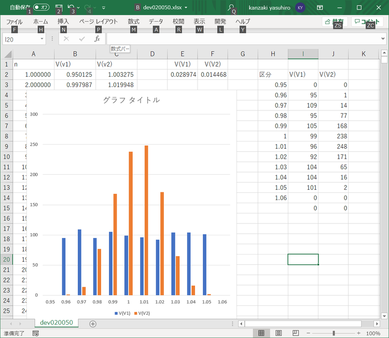Open the search magnifier in title bar
This screenshot has height=338, width=389.
tap(231, 7)
